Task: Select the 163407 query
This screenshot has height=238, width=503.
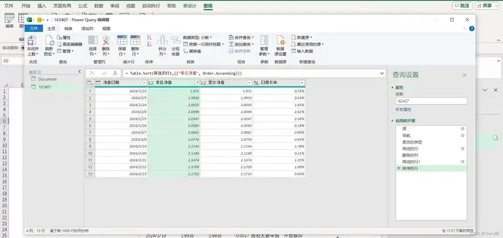Action: [45, 87]
